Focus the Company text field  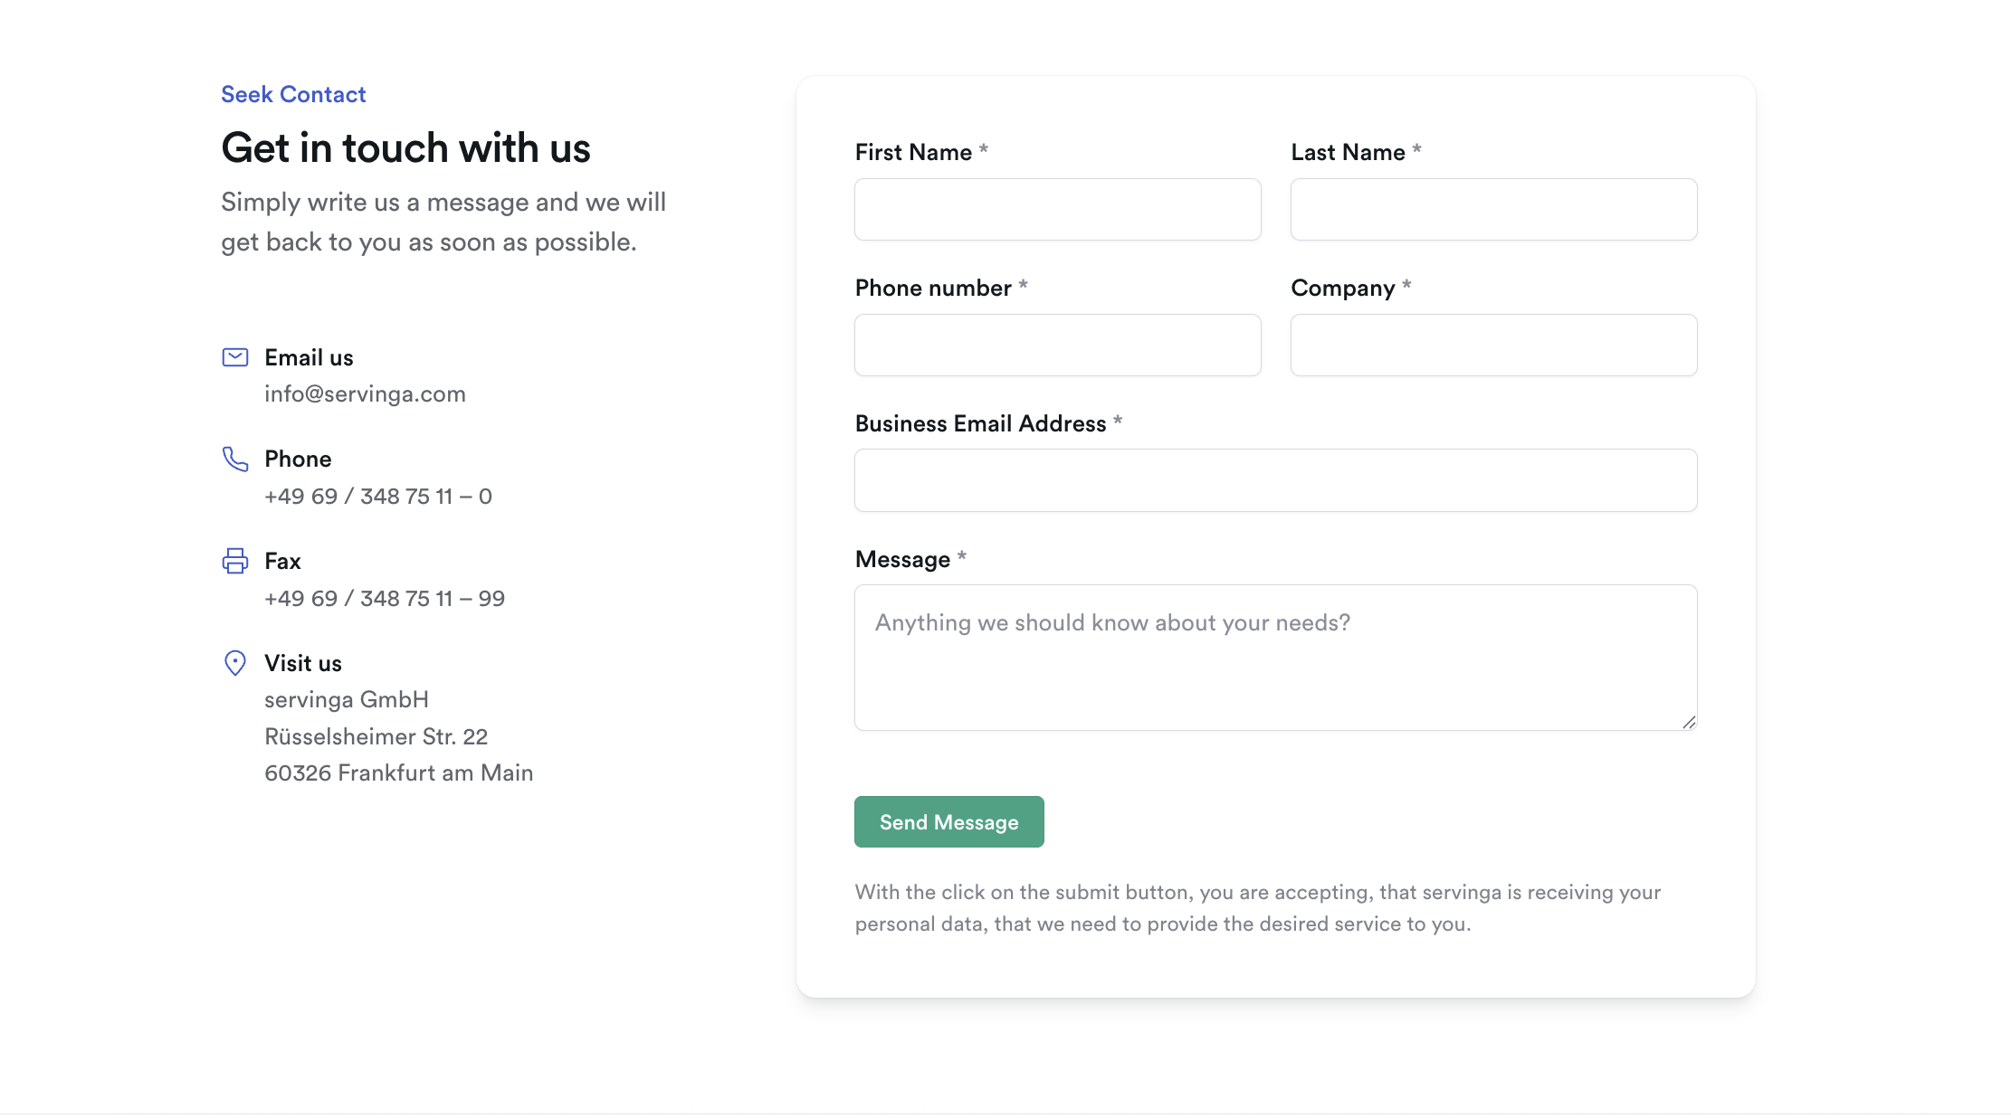[1493, 346]
